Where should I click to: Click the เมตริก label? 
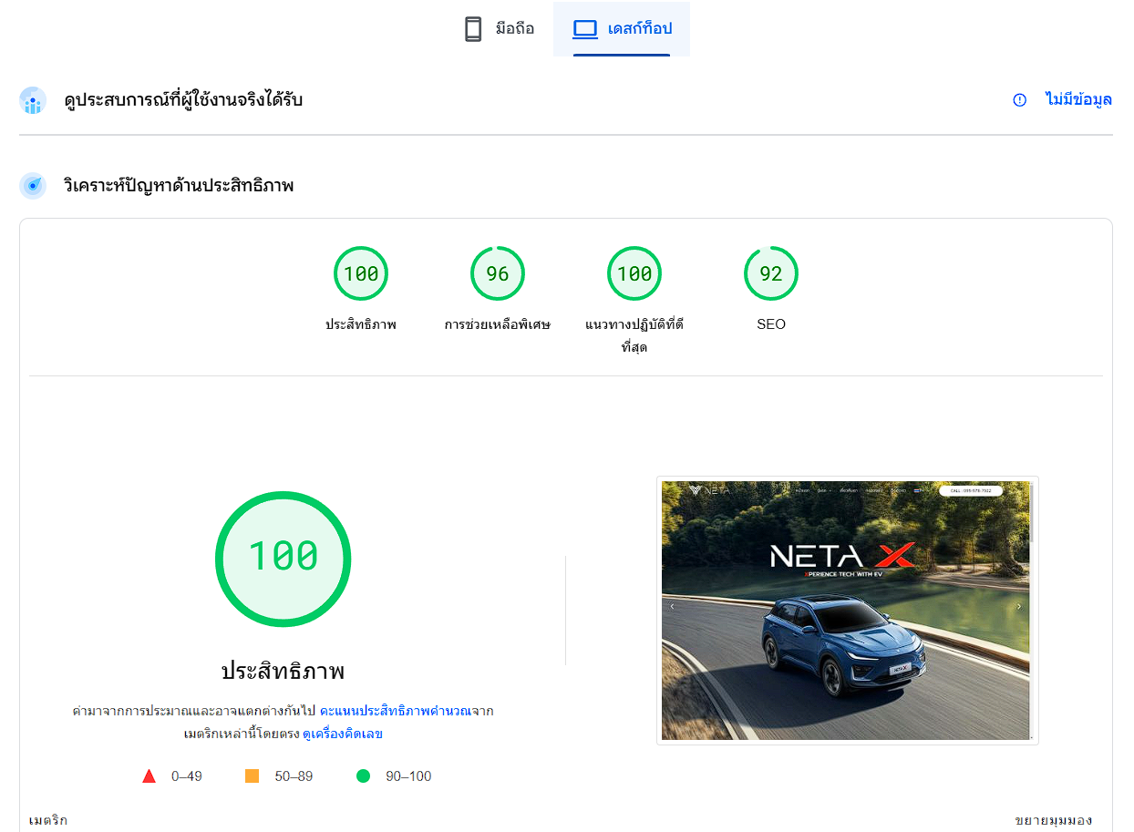click(x=48, y=820)
